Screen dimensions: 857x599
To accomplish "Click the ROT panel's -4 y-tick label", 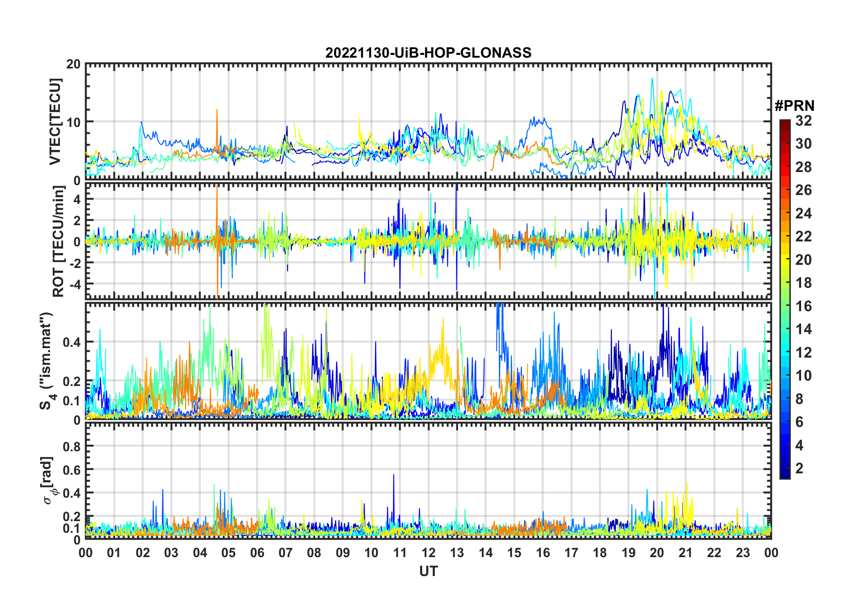I will 76,285.
